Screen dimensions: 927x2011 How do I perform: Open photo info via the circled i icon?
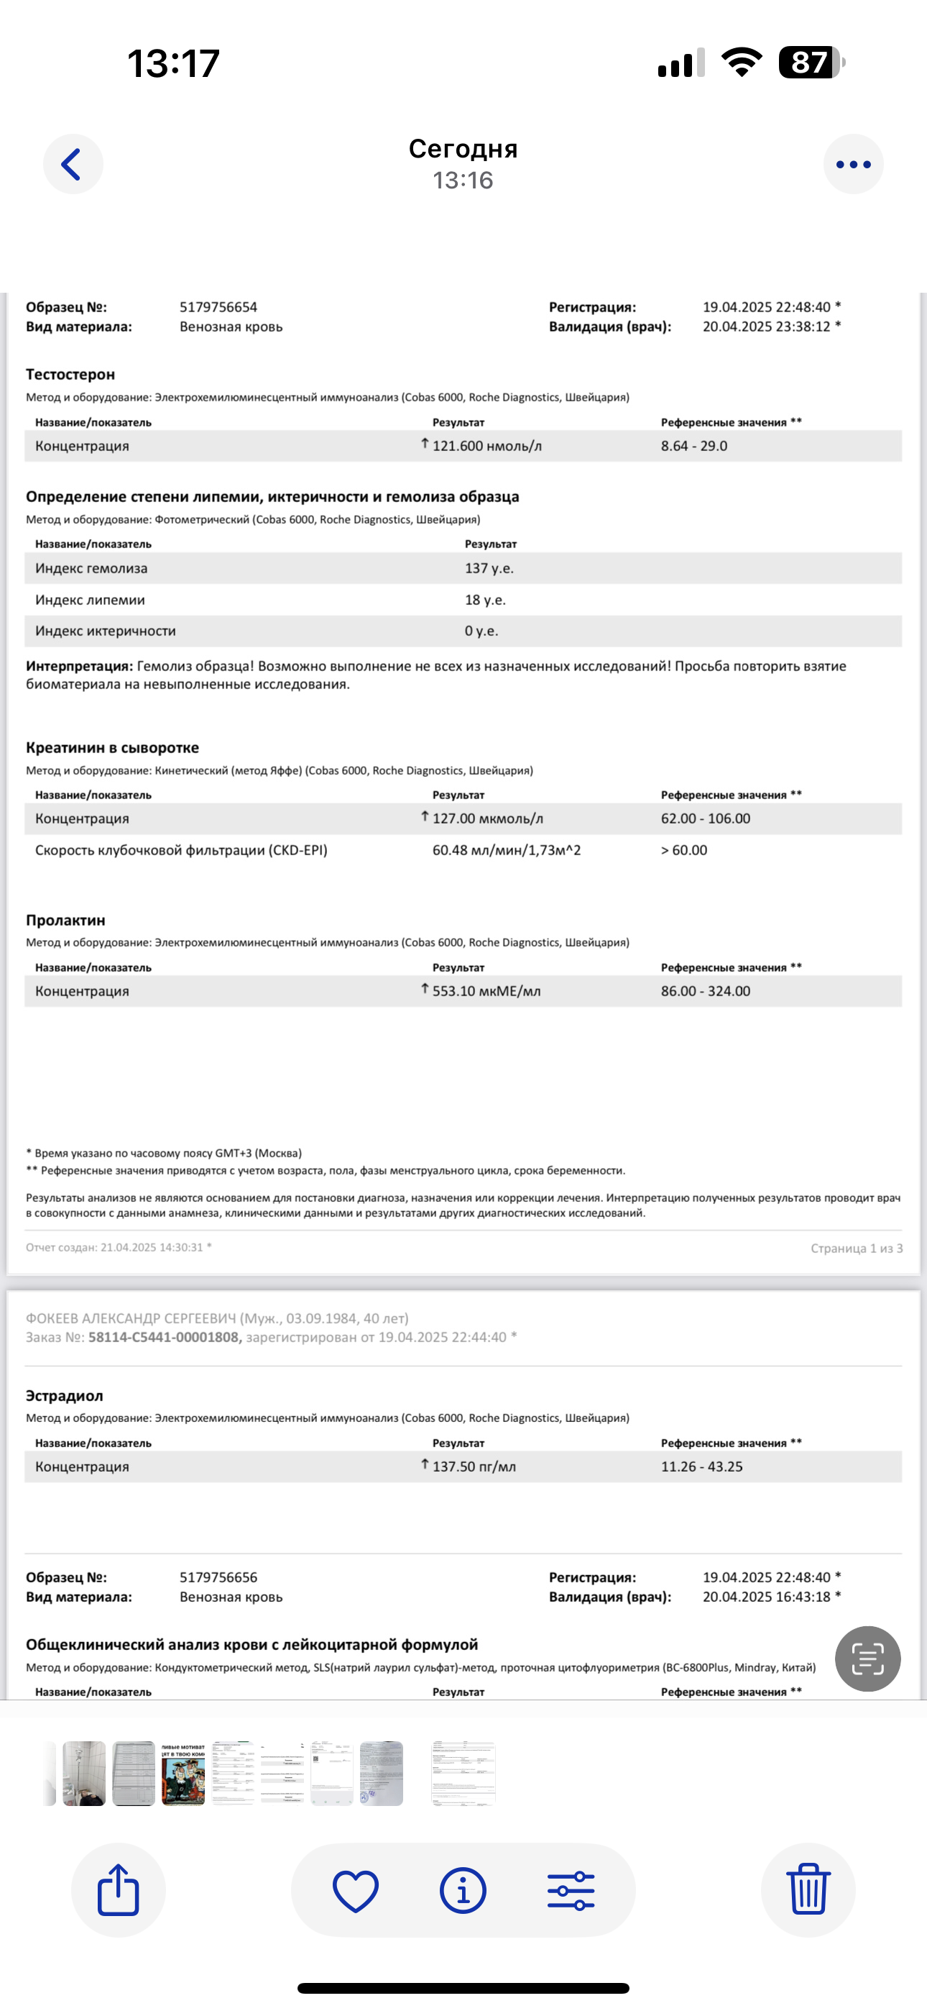point(463,1890)
